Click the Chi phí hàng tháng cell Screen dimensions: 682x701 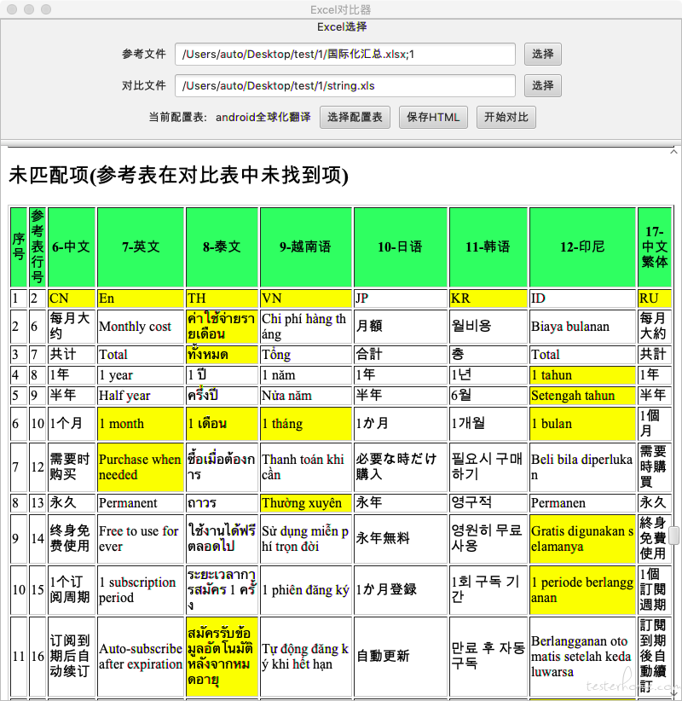click(306, 327)
